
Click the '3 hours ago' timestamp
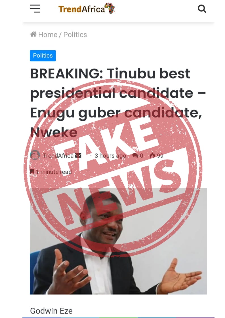(x=110, y=156)
